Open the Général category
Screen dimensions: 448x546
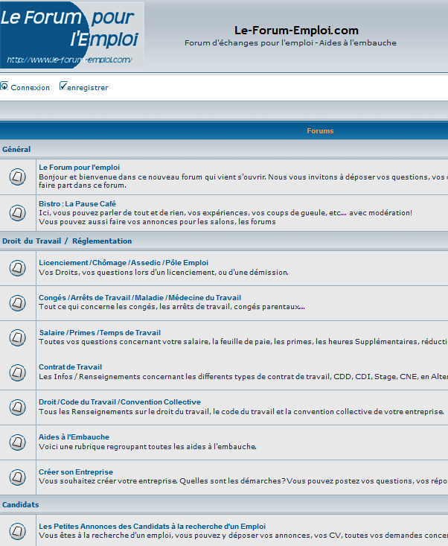(16, 150)
